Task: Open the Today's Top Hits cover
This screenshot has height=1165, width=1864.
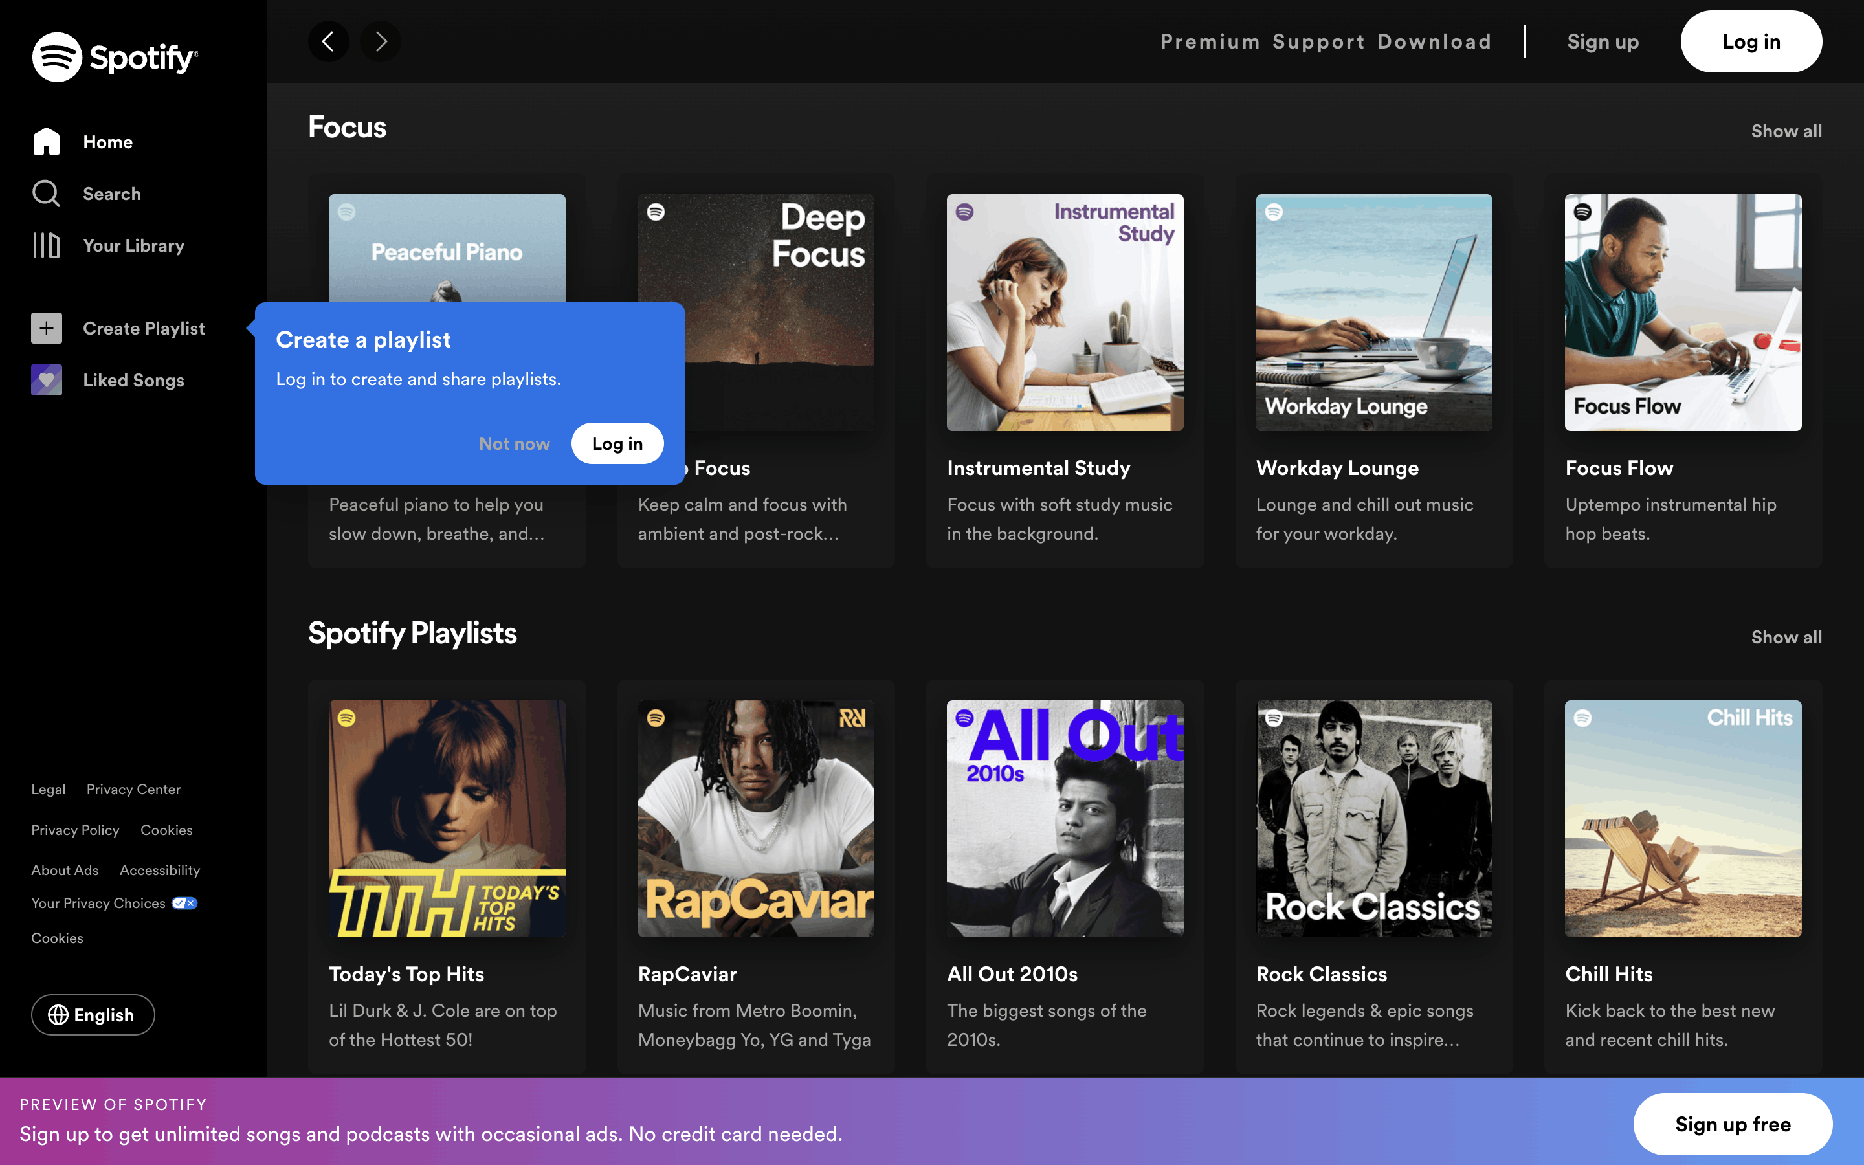Action: 447,818
